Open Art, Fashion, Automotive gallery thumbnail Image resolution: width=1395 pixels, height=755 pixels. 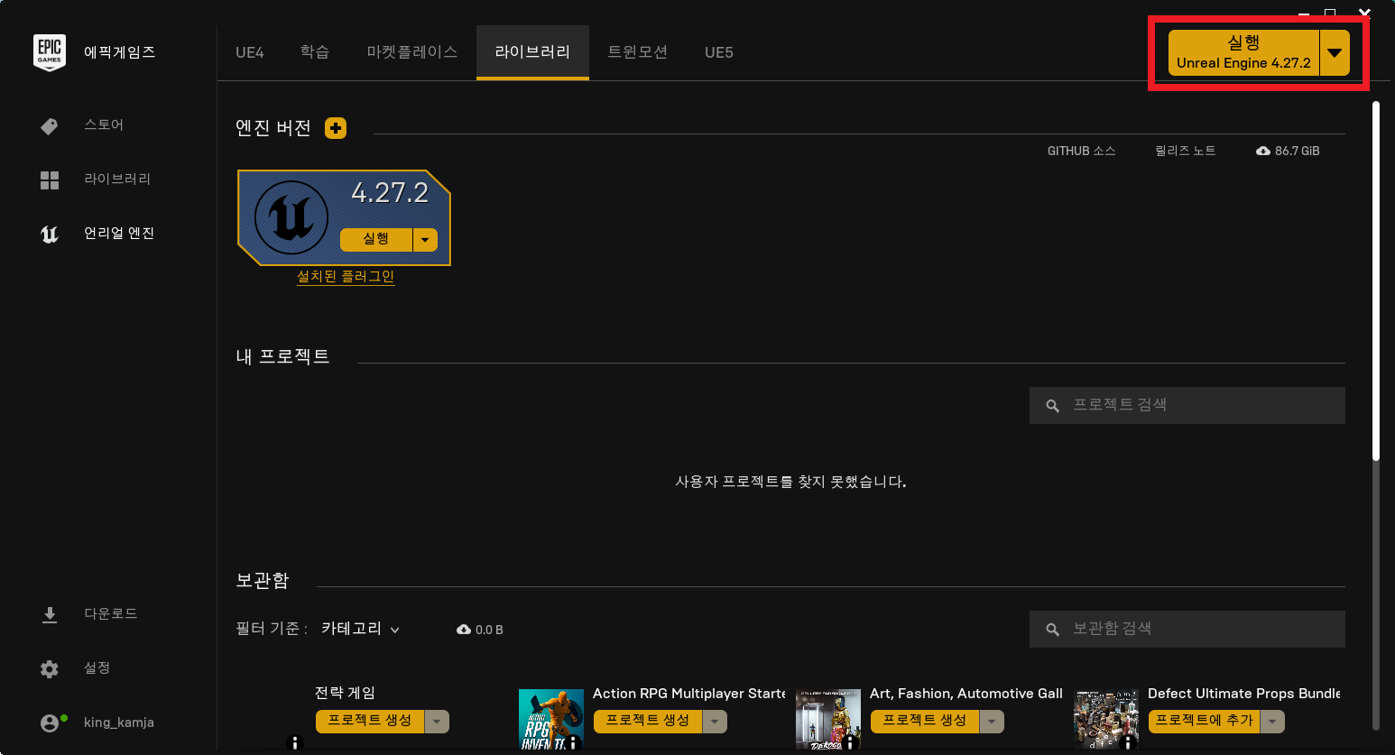[828, 719]
